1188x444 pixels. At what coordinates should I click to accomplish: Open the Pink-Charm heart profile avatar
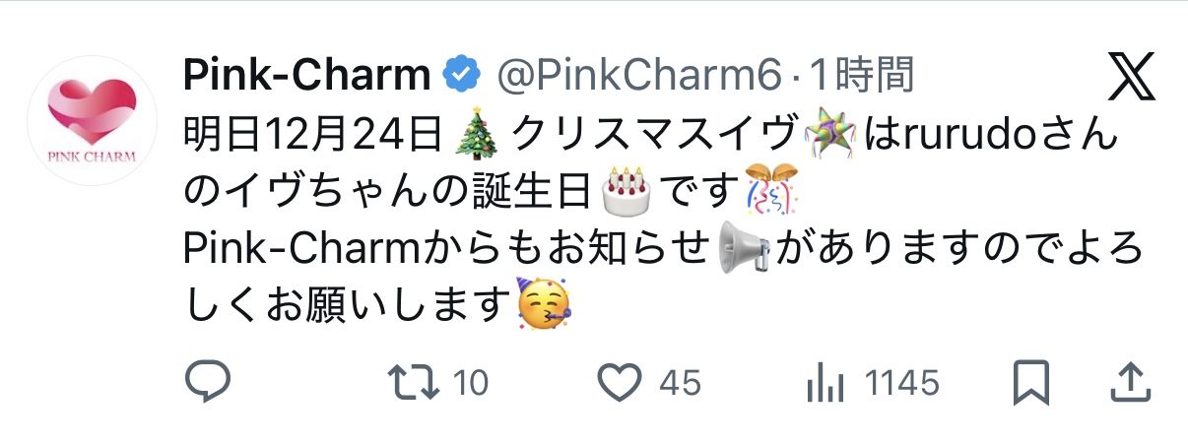coord(91,120)
